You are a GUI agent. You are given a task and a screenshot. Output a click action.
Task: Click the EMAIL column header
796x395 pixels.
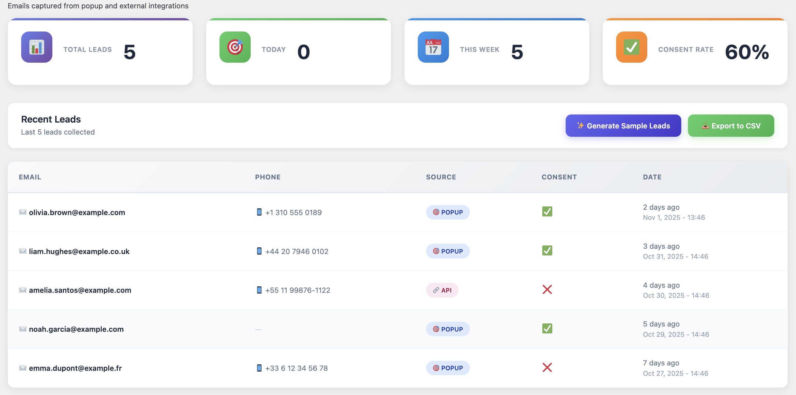(30, 177)
